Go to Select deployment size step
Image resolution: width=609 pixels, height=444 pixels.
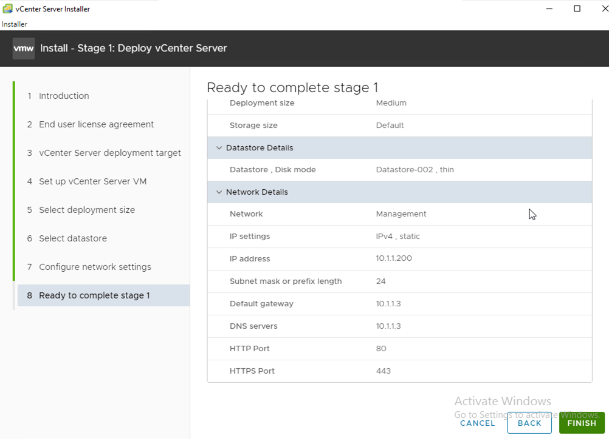coord(87,210)
